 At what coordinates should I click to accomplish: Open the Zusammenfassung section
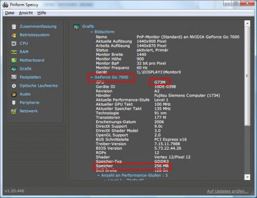[38, 27]
